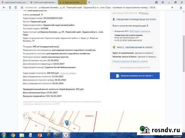Click the region value 'Пермский край'
This screenshot has width=185, height=138.
[x=38, y=22]
